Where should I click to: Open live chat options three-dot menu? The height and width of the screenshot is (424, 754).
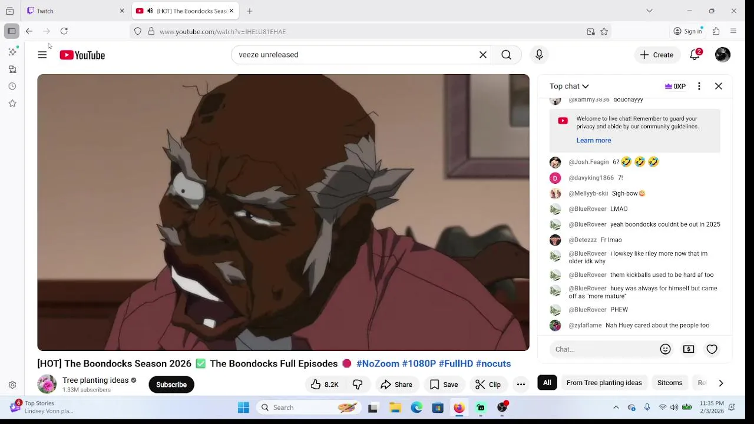click(x=699, y=86)
